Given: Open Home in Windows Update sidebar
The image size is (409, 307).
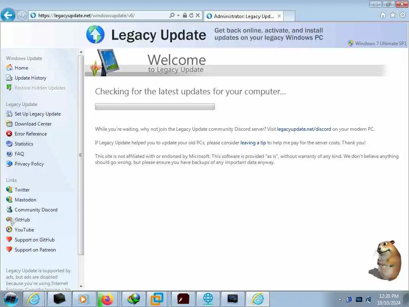Looking at the screenshot, I should tap(22, 68).
